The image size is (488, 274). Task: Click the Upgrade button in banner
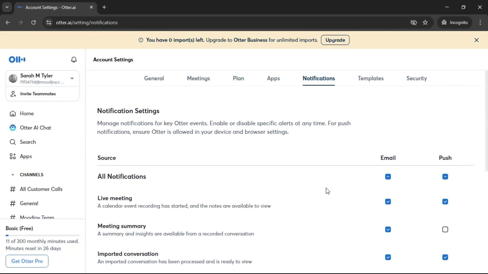tap(335, 40)
